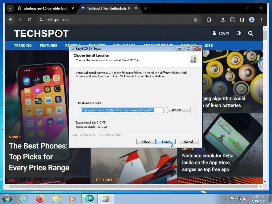The height and width of the screenshot is (204, 272).
Task: Open the TRENDING menu item
Action: coord(23,45)
